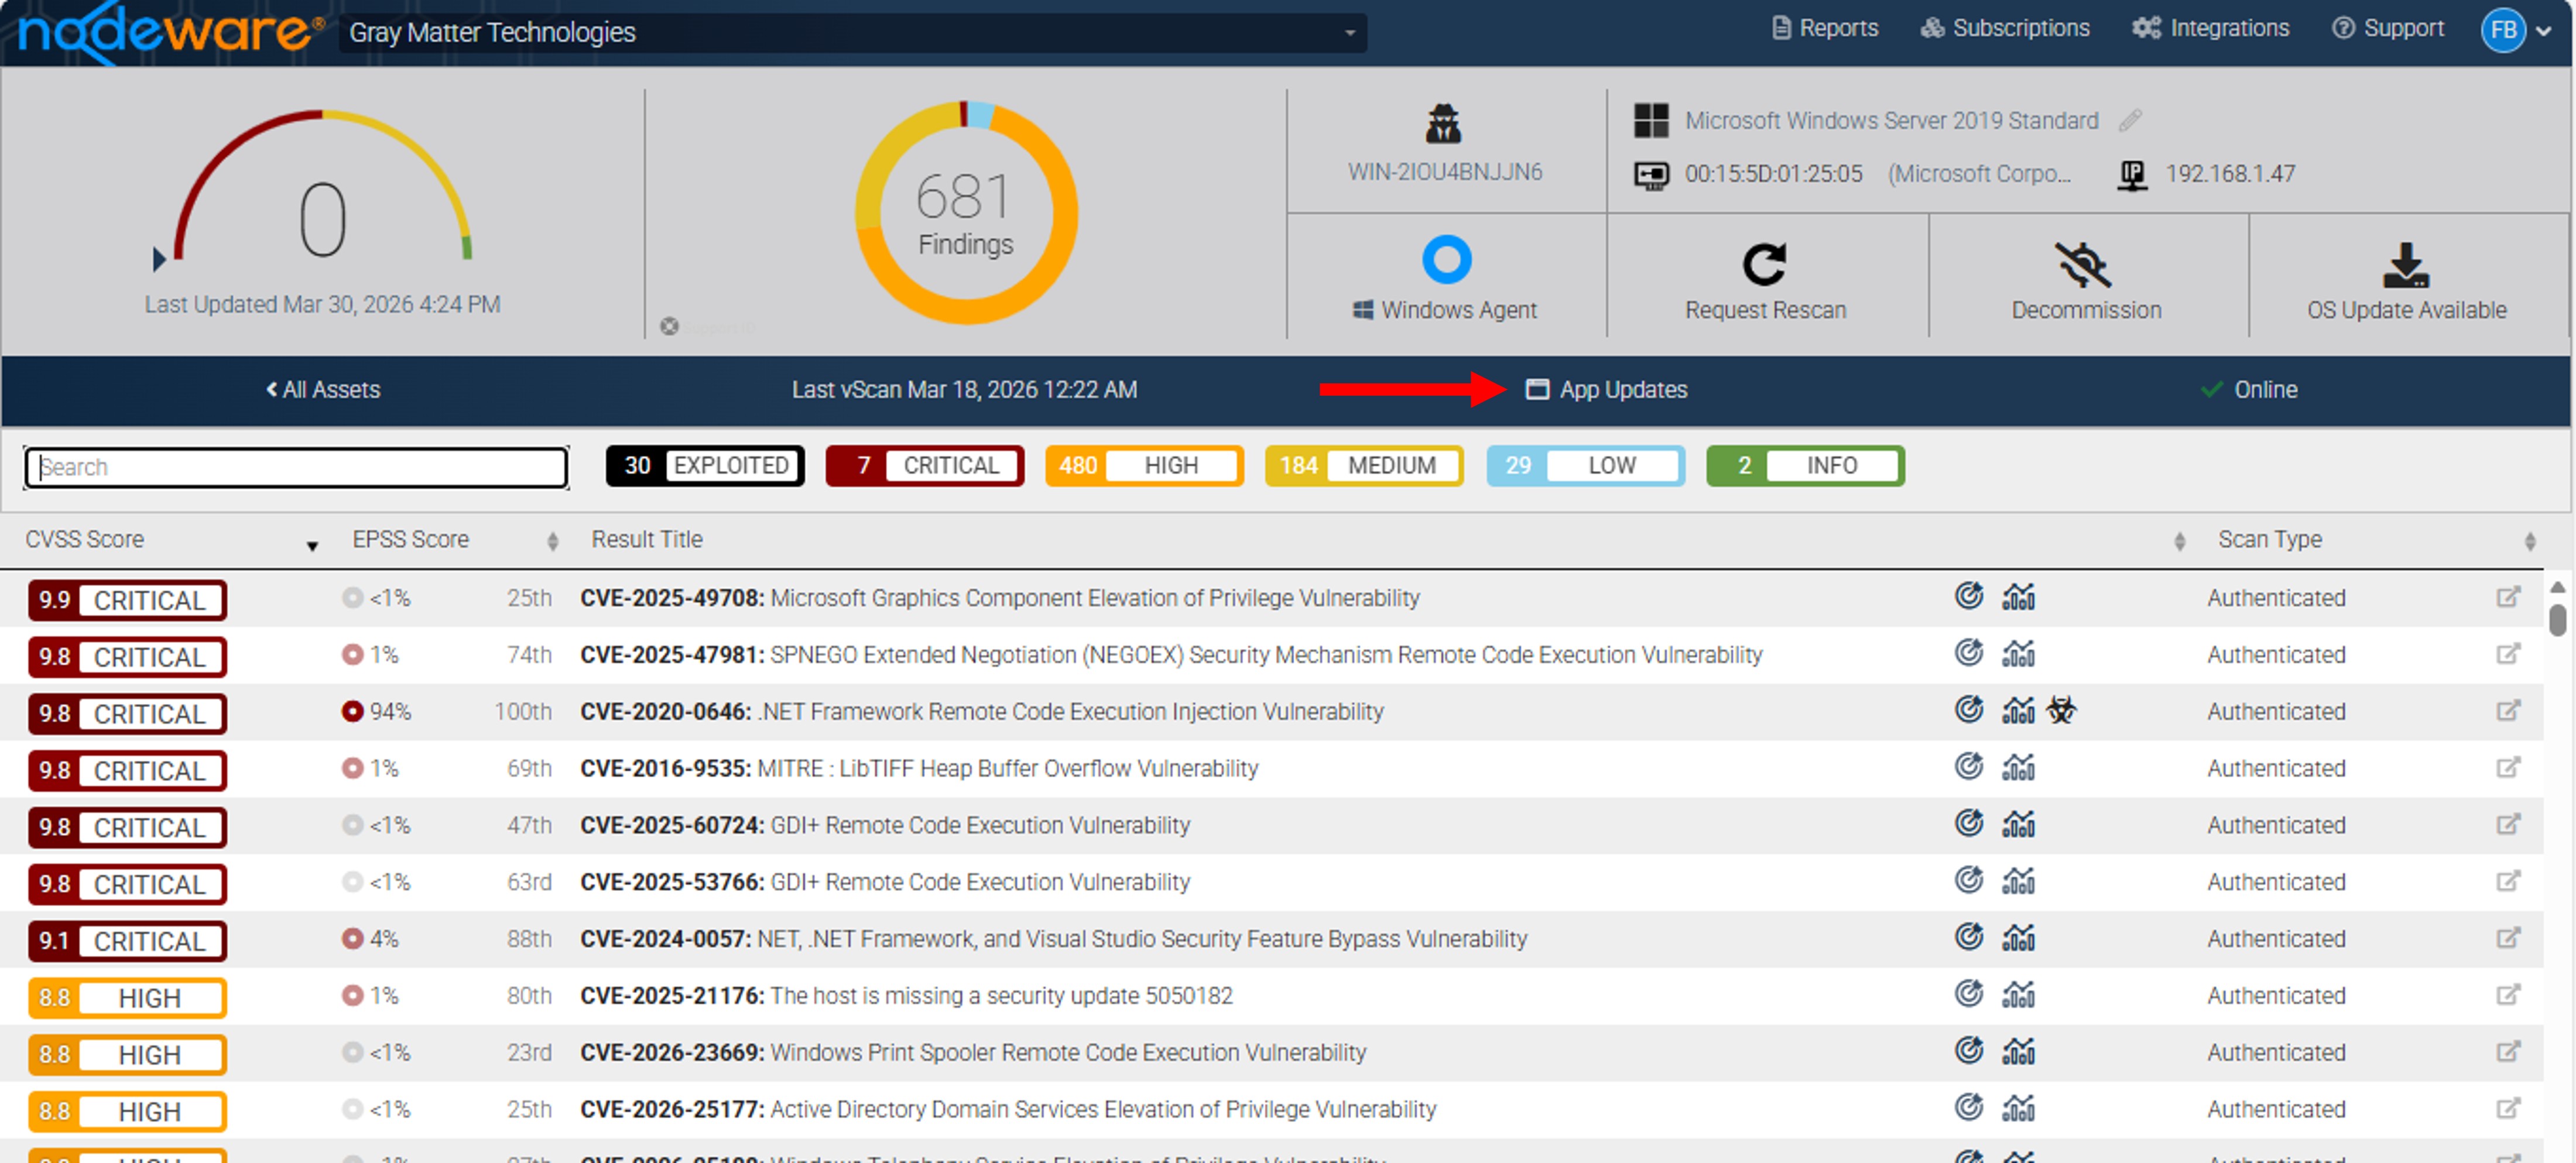Open the CVE-2026-23669 Print Spooler finding

pos(973,1053)
